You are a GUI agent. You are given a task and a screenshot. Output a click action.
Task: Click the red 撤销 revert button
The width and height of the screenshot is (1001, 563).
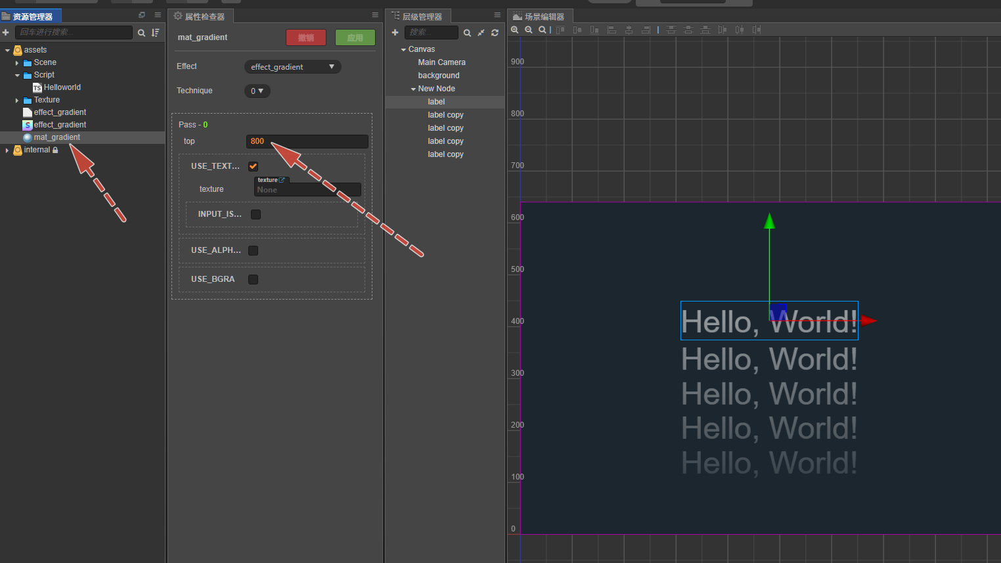[x=306, y=38]
